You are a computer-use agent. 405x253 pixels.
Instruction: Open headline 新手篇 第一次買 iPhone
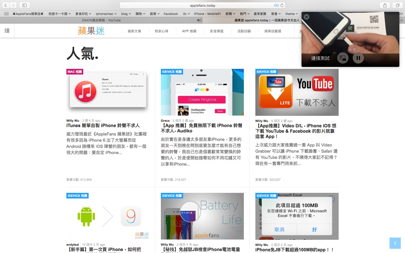104,249
